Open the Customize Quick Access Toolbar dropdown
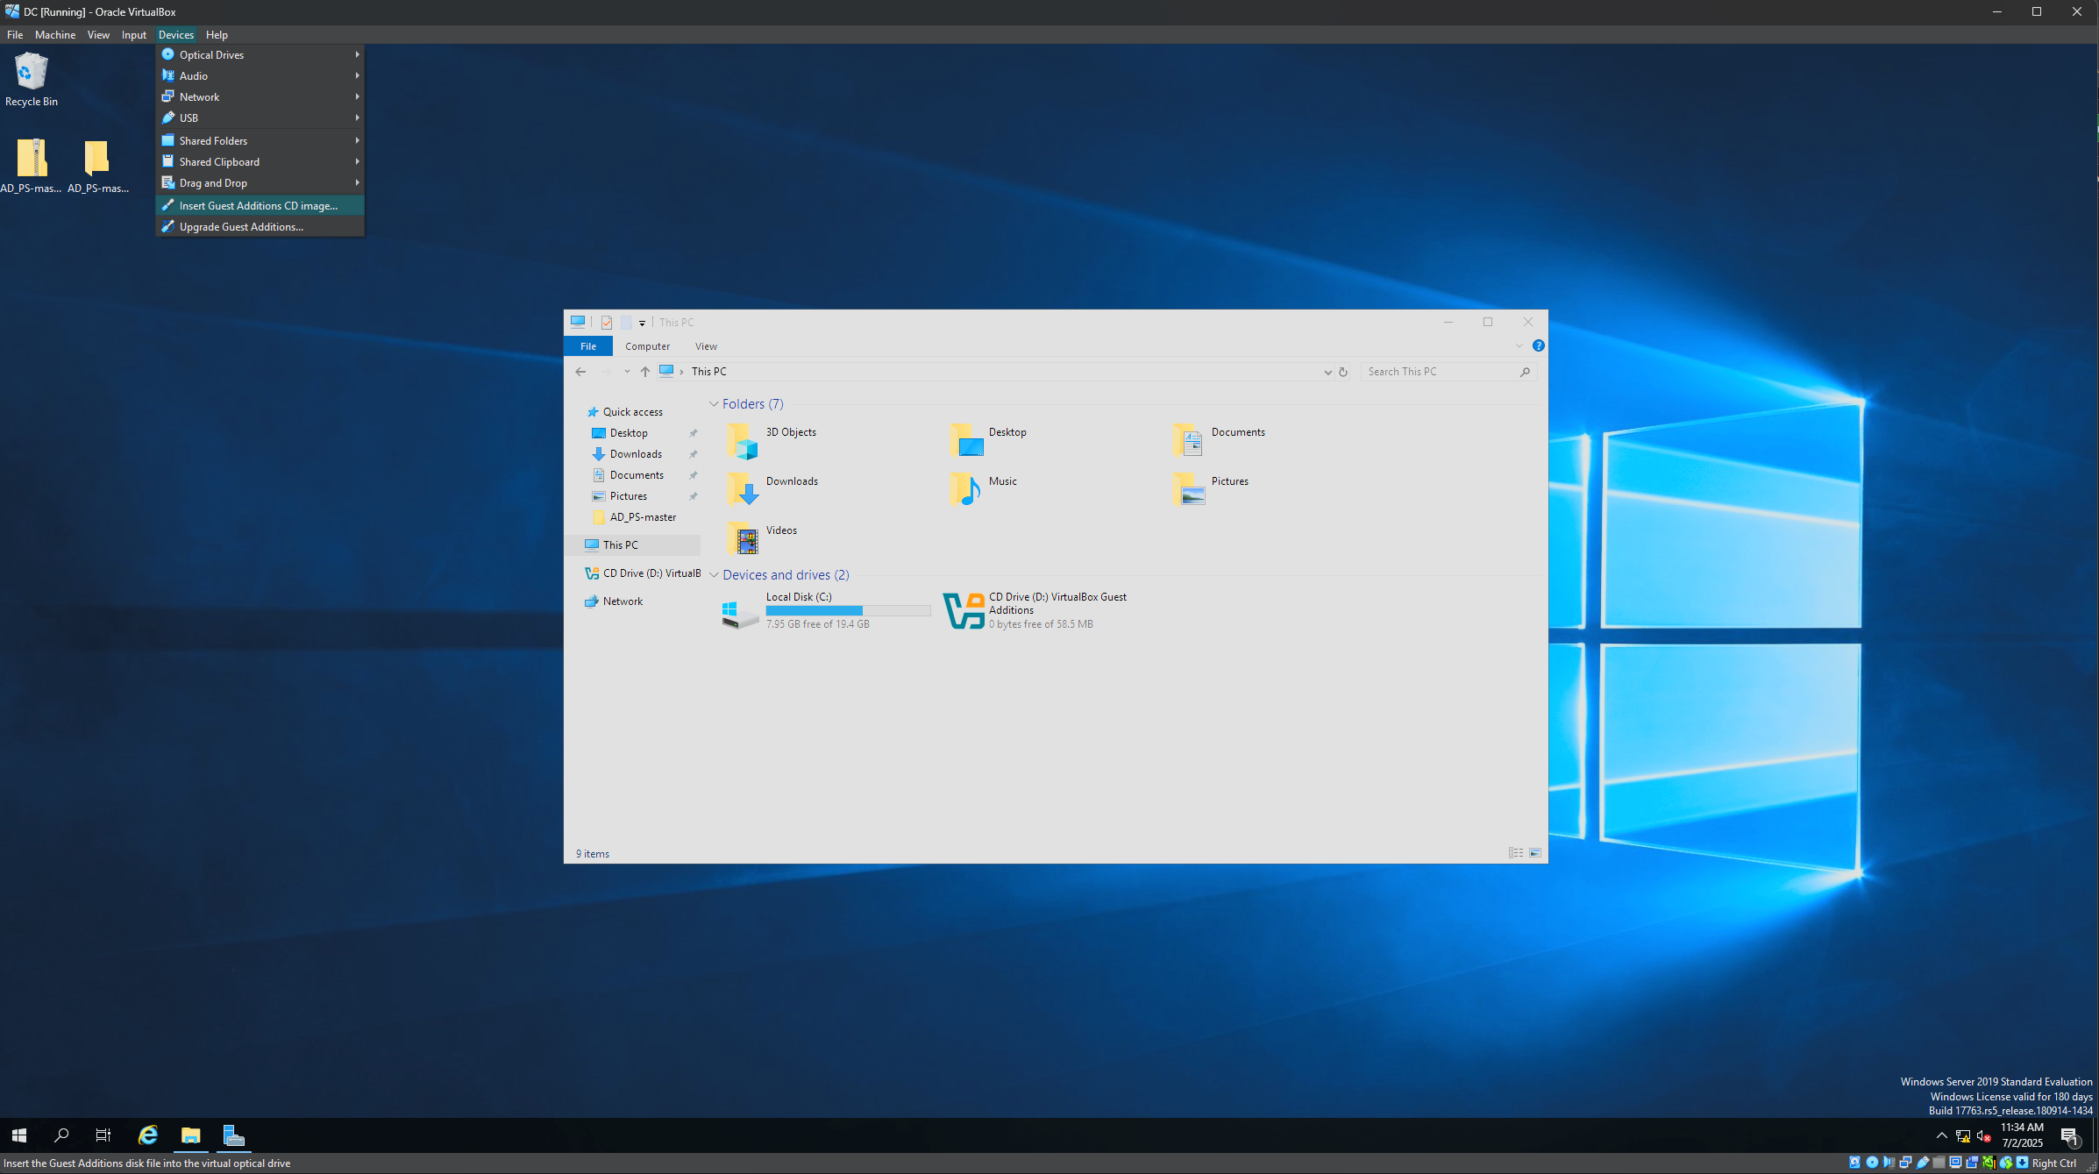This screenshot has width=2099, height=1174. [642, 323]
